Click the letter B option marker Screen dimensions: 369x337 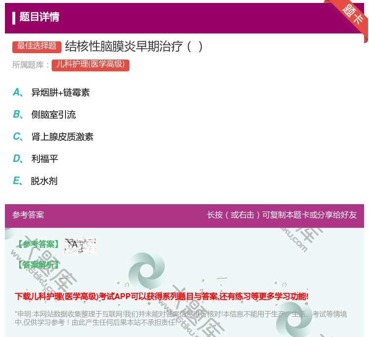pos(18,114)
